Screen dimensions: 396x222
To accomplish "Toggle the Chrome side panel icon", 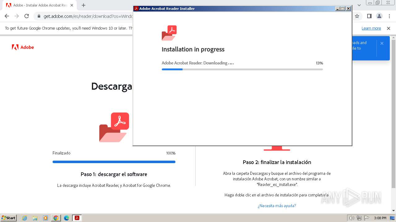I will pos(369,16).
